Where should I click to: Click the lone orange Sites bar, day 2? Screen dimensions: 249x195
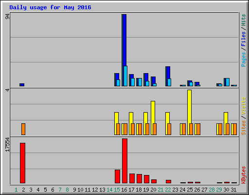click(23, 129)
